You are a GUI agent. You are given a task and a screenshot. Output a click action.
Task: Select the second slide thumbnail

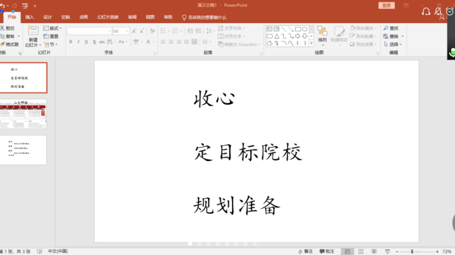24,114
